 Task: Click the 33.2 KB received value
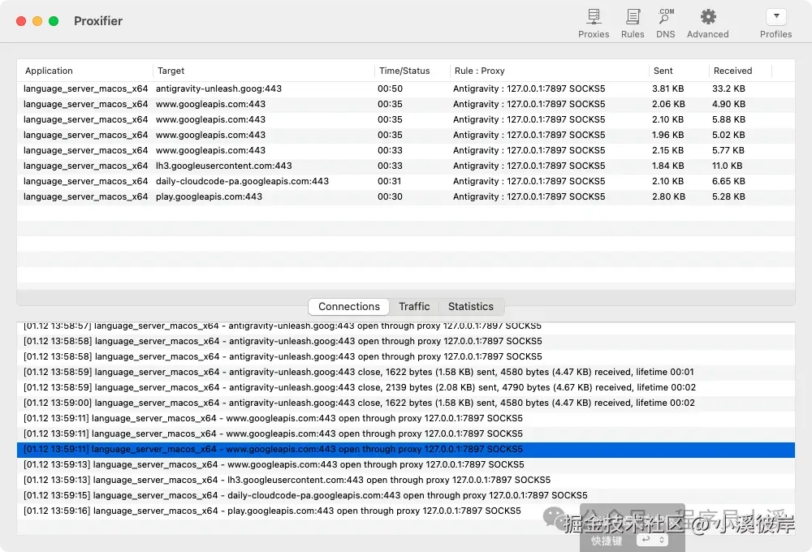pyautogui.click(x=728, y=88)
